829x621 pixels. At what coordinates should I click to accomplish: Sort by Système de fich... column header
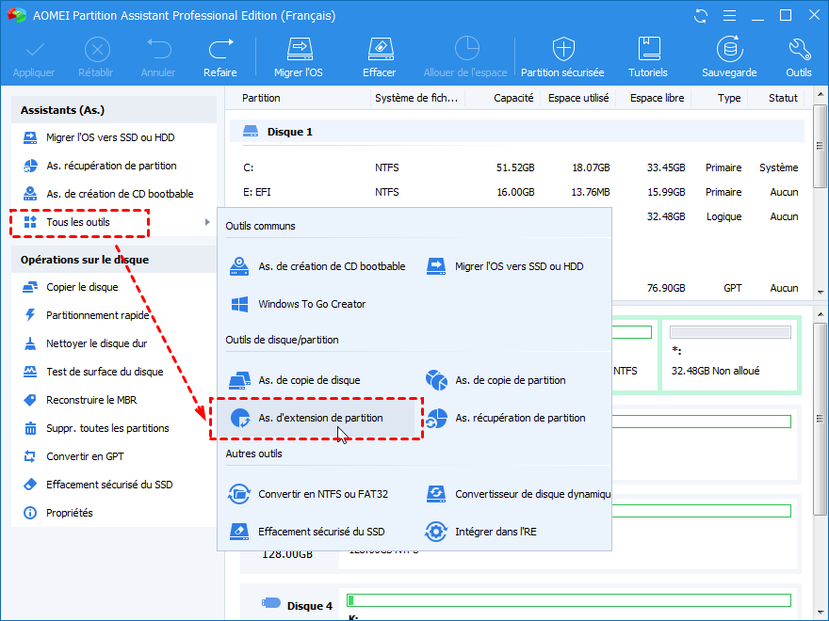click(x=416, y=98)
